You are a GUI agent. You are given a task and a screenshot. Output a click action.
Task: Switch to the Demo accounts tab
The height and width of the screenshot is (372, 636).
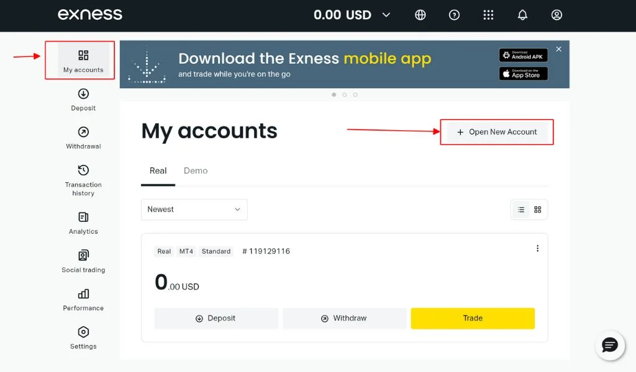coord(196,170)
